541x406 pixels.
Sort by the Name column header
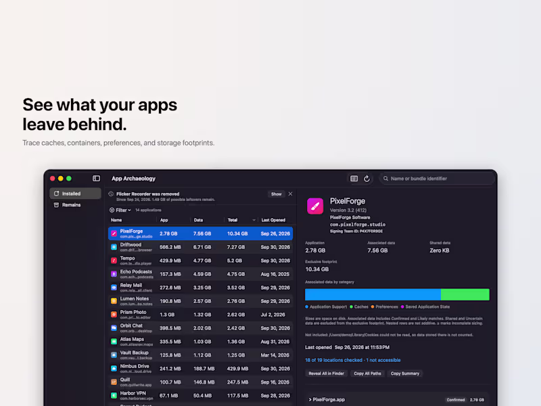(x=116, y=220)
